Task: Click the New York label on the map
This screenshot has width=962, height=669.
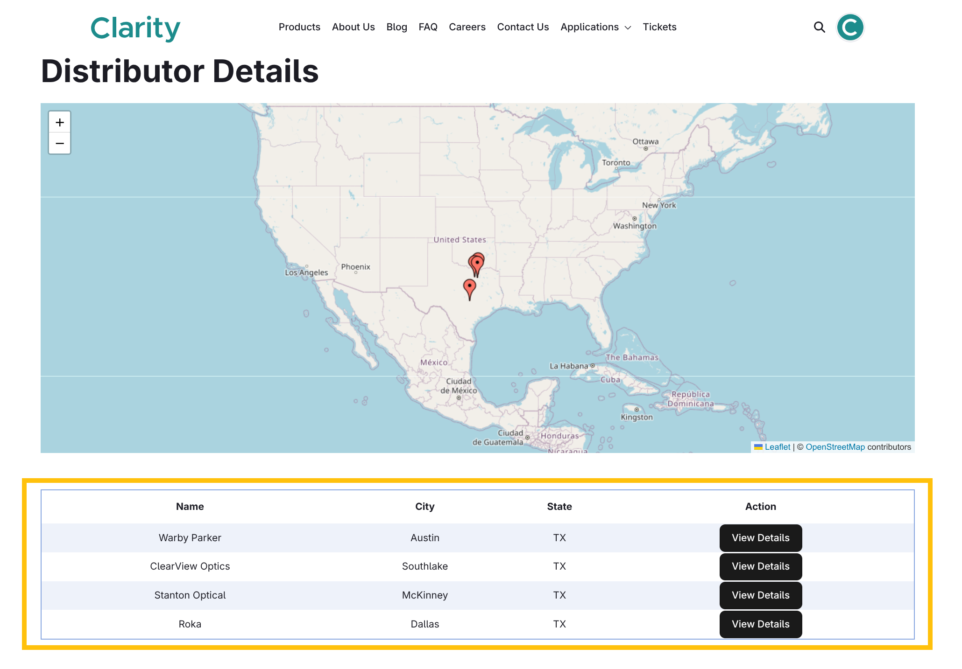Action: coord(659,205)
